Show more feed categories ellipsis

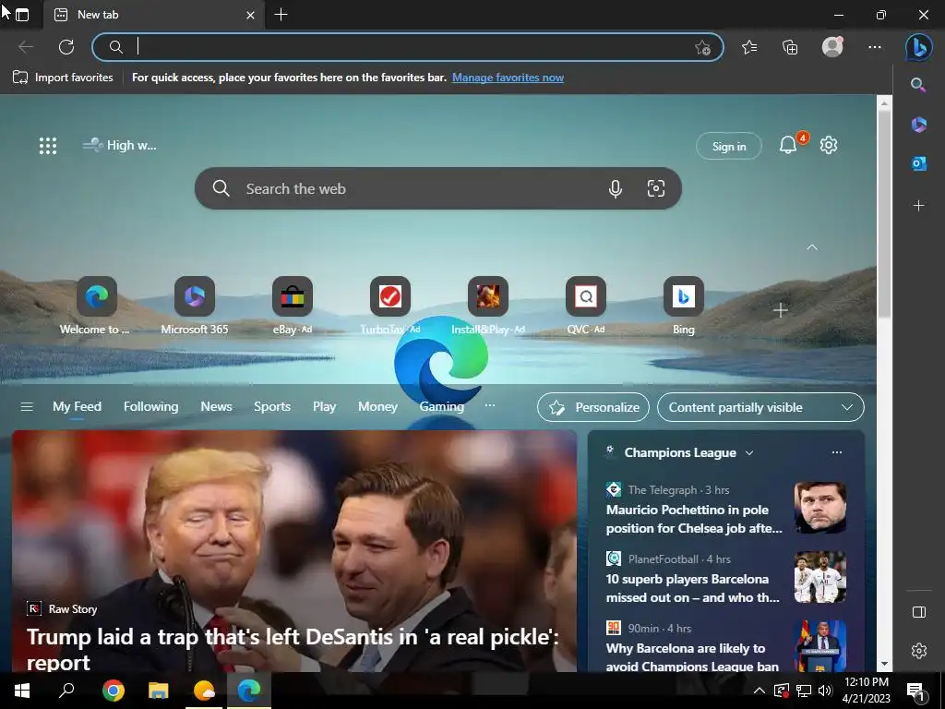coord(490,406)
